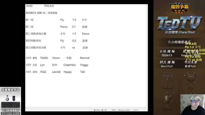This screenshot has width=205, height=115.
Task: Click 'Chaemiko' player name
Action: (x=69, y=65)
